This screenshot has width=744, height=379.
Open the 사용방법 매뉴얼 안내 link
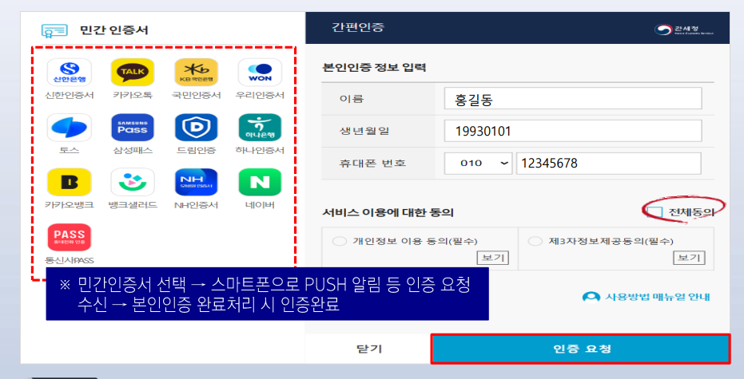(647, 297)
